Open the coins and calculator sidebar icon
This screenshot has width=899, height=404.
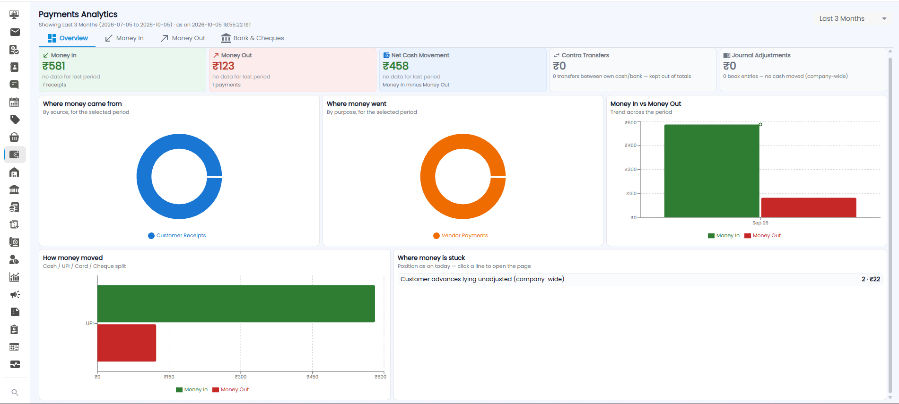tap(15, 207)
